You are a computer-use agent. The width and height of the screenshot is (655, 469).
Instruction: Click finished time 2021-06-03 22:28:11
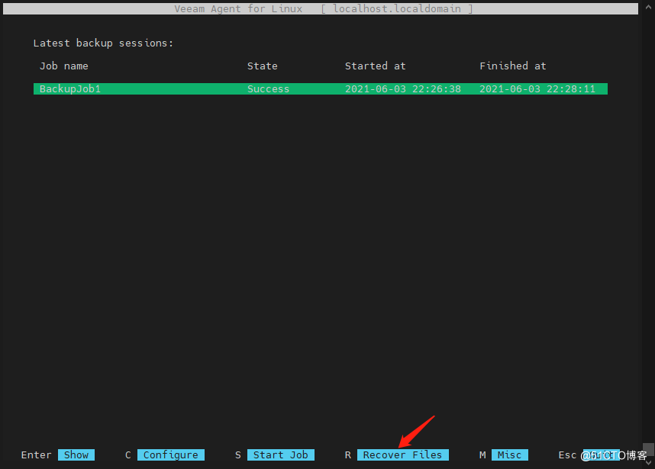537,89
